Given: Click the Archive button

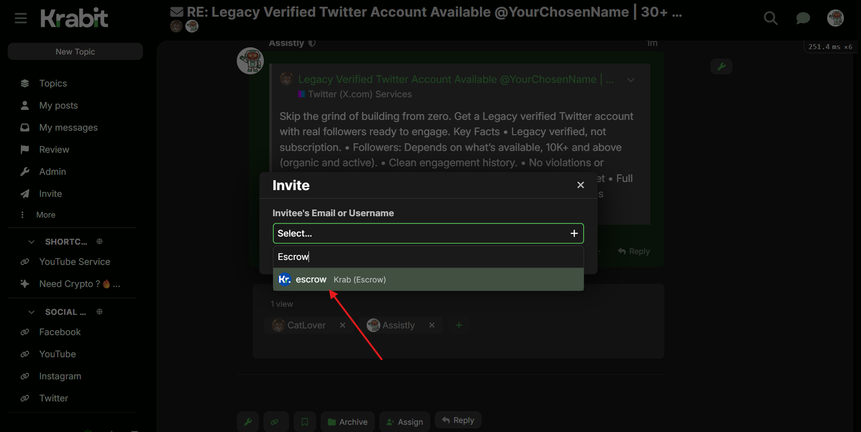Looking at the screenshot, I should click(348, 422).
